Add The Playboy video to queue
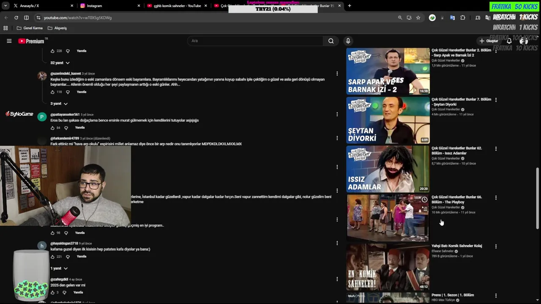Screen dimensions: 541x304 coord(424,209)
